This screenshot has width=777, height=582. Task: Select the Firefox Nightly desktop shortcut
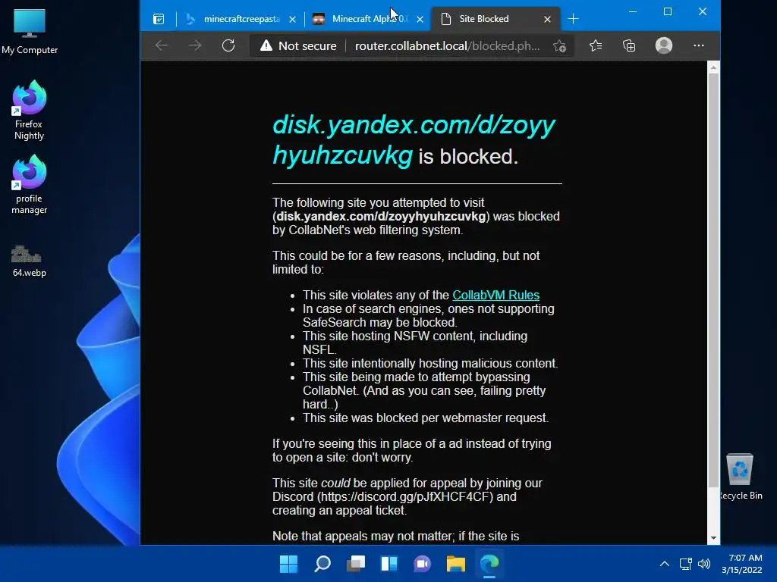30,111
